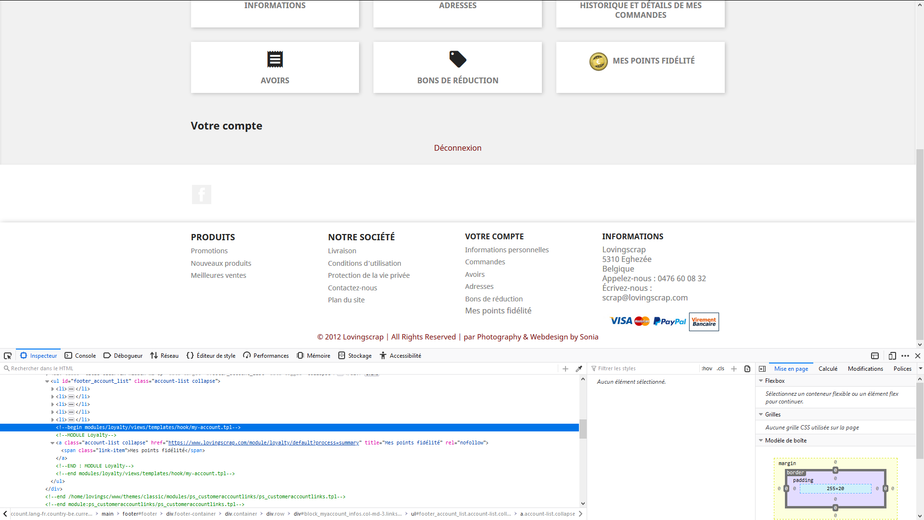The width and height of the screenshot is (924, 520).
Task: Open responsive design mode icon
Action: point(892,356)
